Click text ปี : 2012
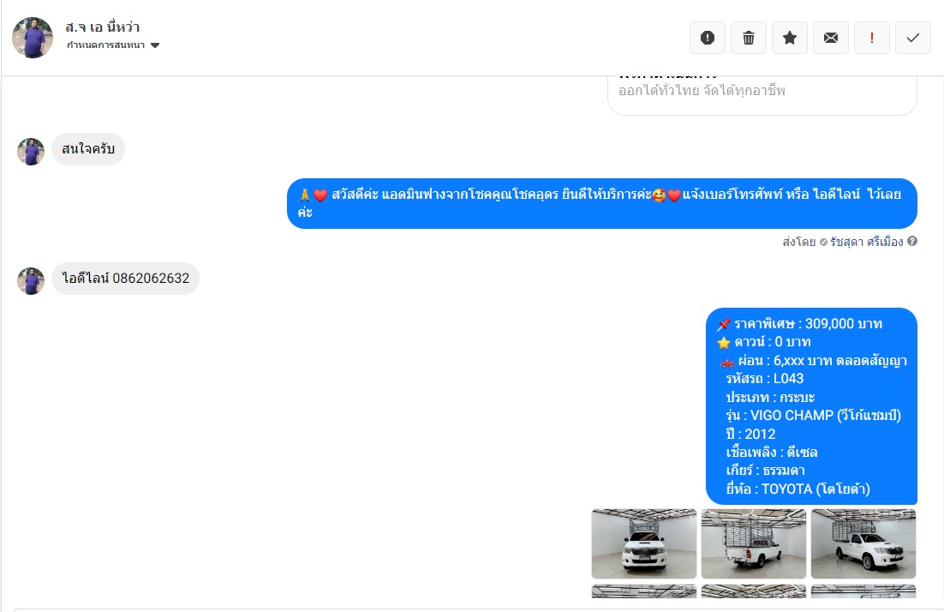Screen dimensions: 944x612 (750, 435)
